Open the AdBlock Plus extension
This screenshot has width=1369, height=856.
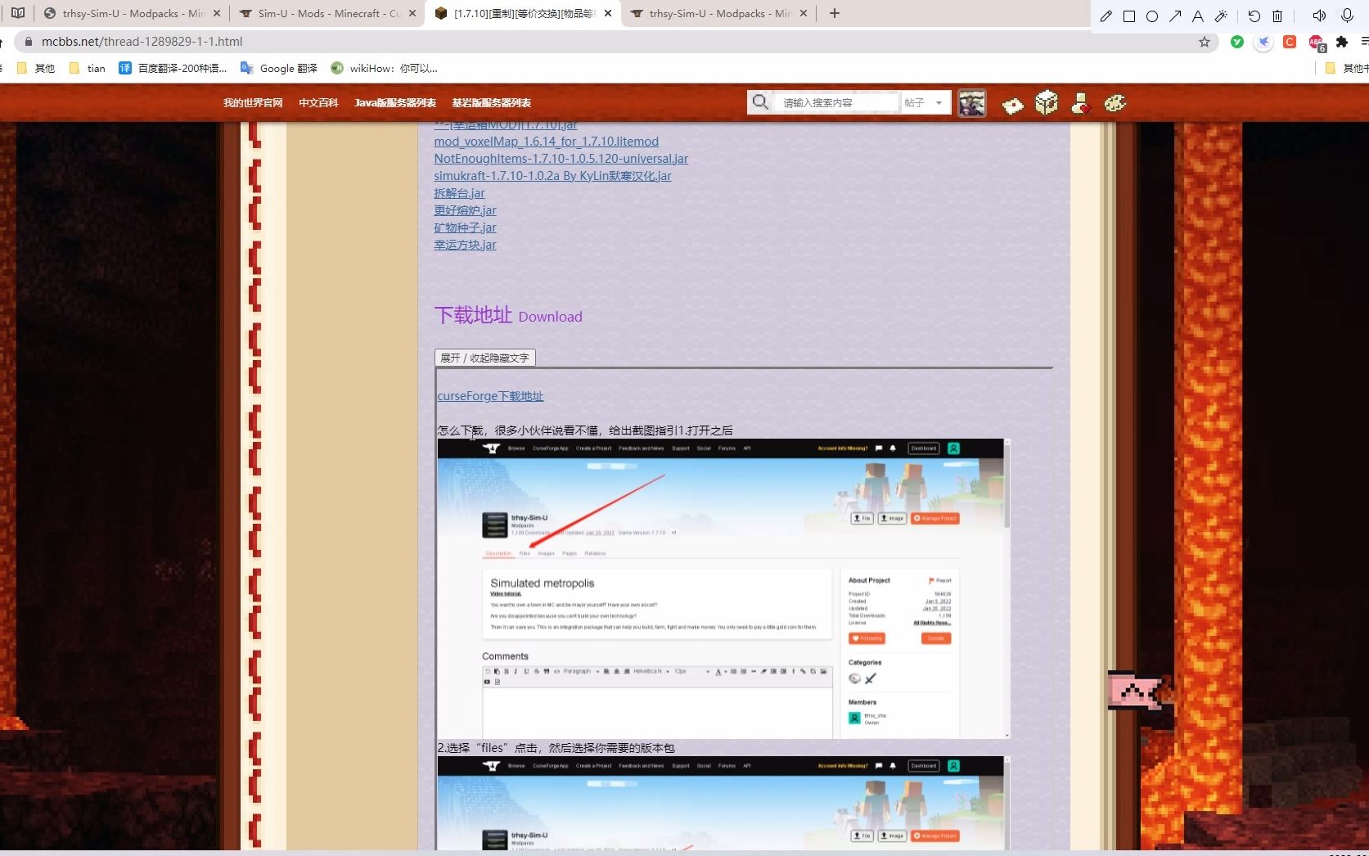[x=1317, y=43]
